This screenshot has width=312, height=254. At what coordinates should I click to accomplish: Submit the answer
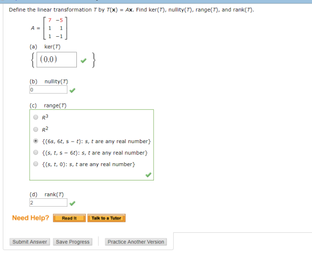tap(30, 242)
